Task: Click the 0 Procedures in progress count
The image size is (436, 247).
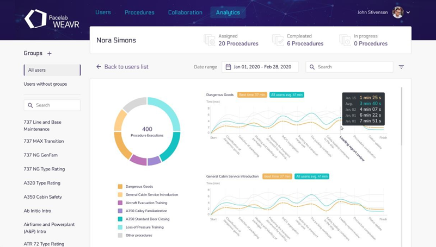Action: click(371, 43)
